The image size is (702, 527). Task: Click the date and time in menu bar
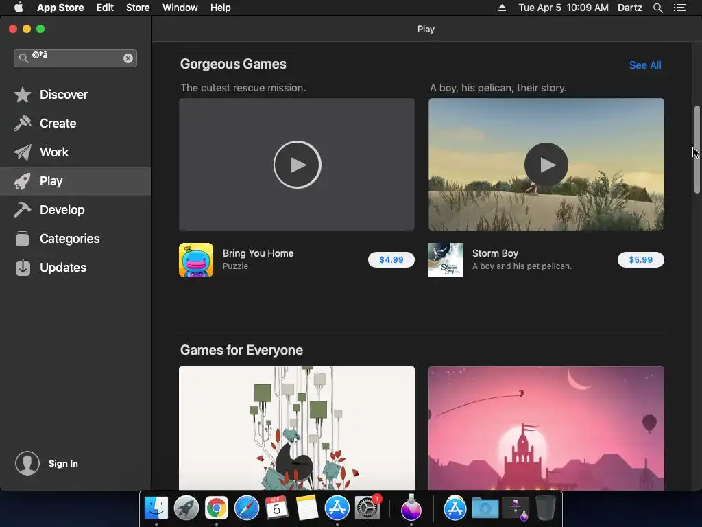tap(564, 8)
